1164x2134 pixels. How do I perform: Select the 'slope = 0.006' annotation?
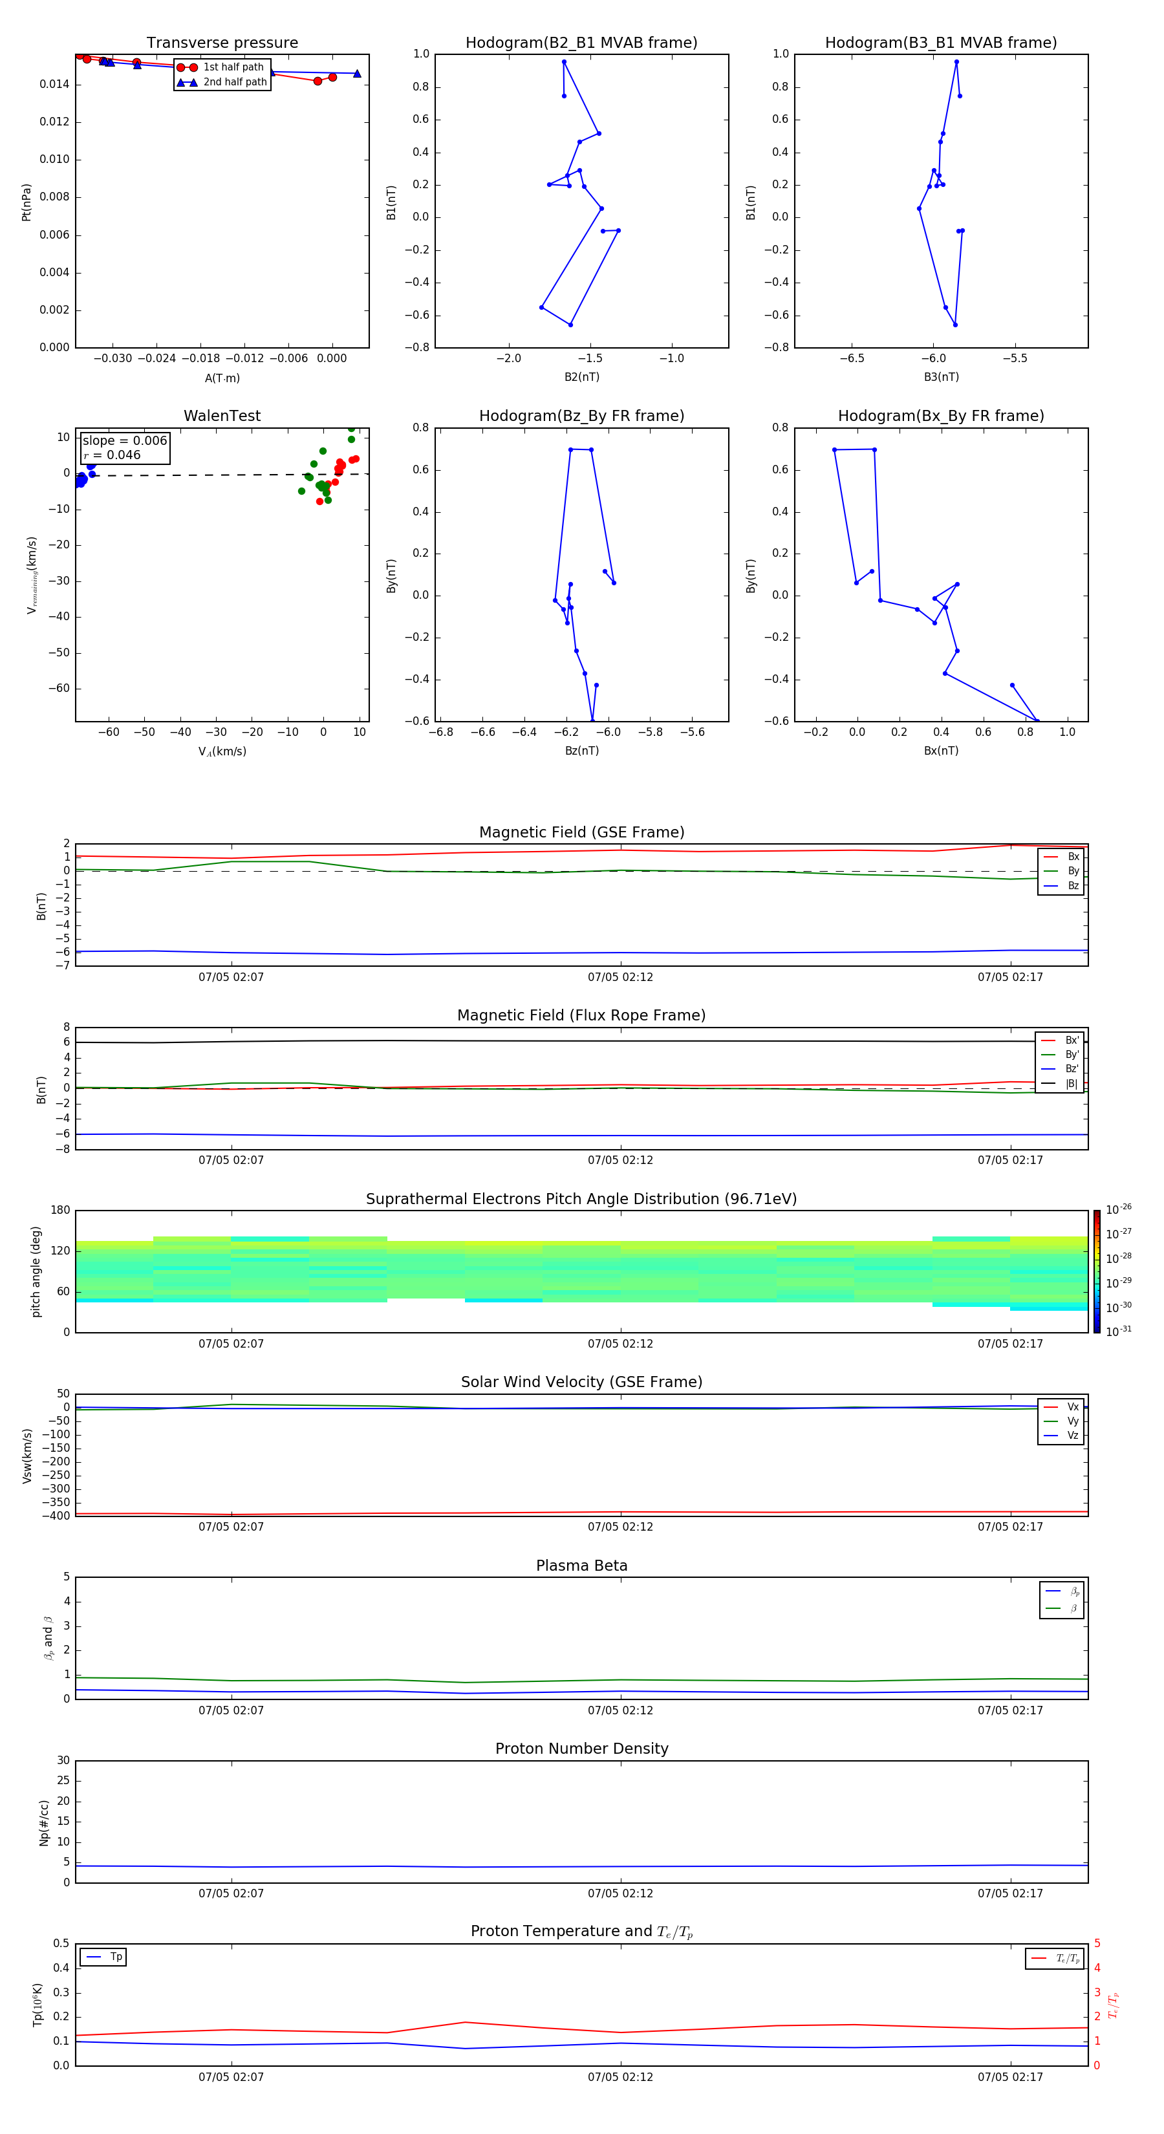pos(125,441)
